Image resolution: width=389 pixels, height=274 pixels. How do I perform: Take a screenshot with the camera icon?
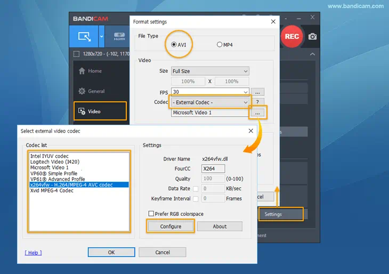click(x=312, y=37)
